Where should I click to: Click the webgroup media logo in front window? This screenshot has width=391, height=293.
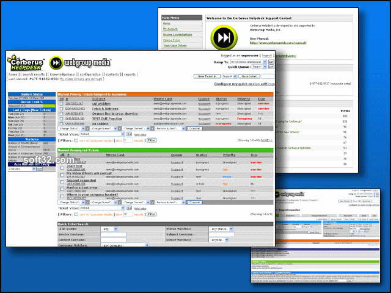pyautogui.click(x=80, y=63)
